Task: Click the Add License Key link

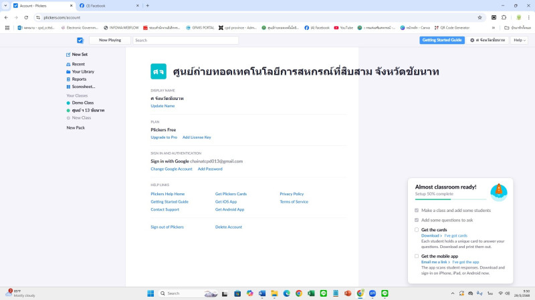Action: point(197,137)
